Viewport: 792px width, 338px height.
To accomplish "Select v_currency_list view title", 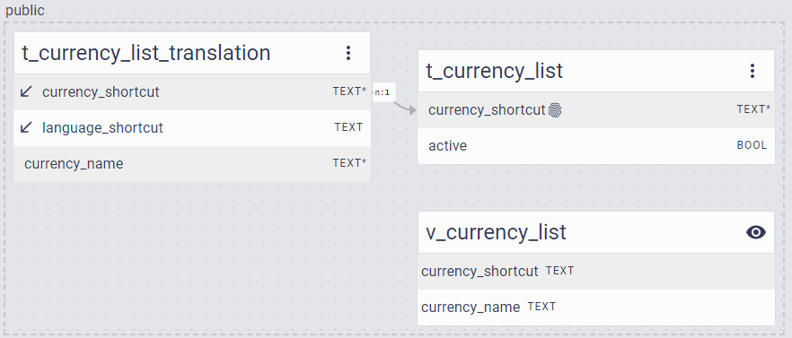I will click(x=496, y=232).
